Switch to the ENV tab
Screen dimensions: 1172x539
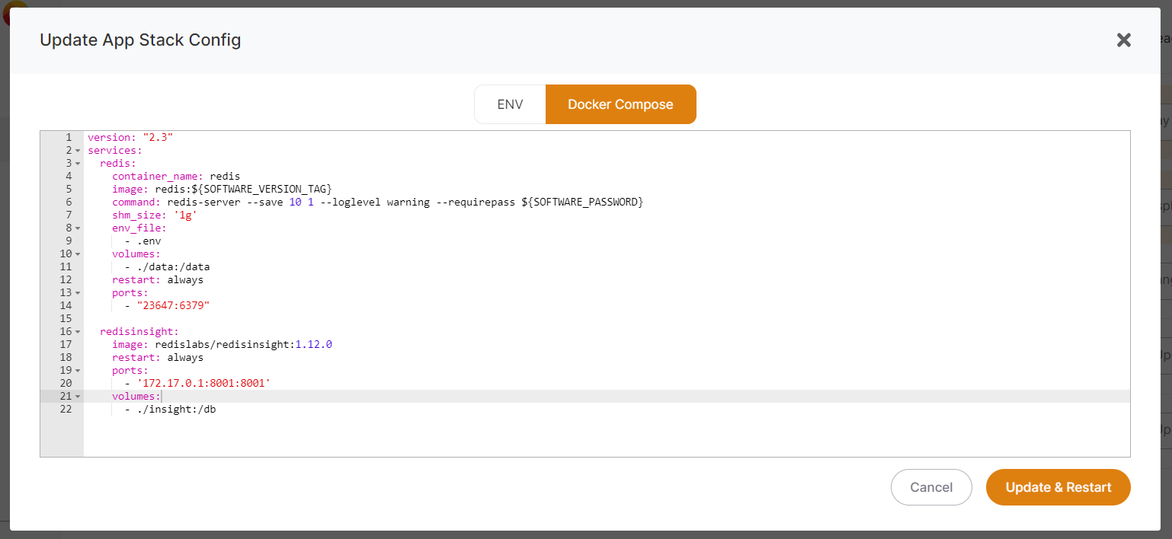coord(510,104)
